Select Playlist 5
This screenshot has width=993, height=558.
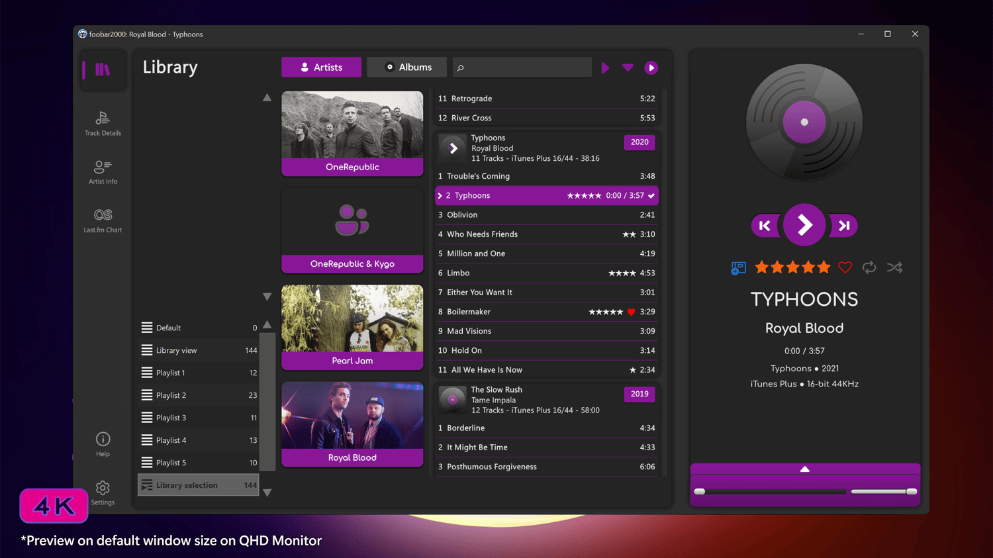pos(199,463)
